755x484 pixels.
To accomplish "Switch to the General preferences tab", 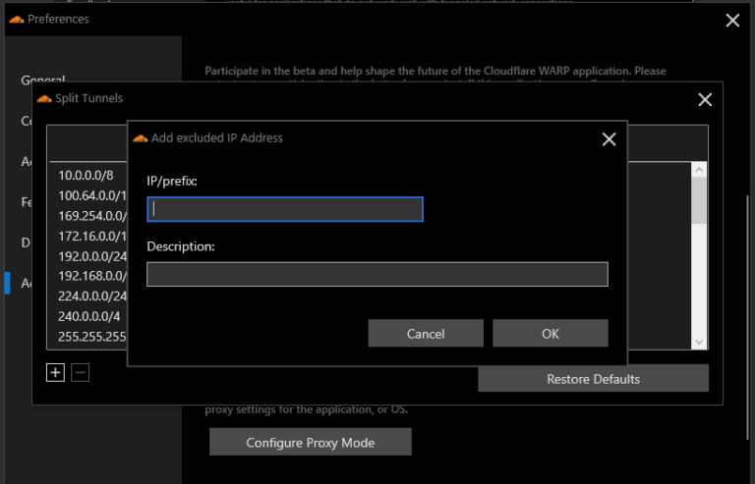I will tap(43, 81).
